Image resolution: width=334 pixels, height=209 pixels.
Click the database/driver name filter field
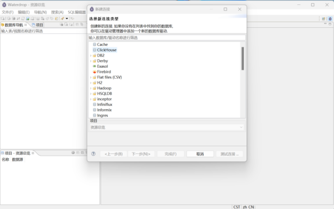pyautogui.click(x=167, y=38)
